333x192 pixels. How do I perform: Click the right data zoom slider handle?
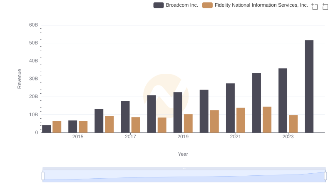coord(325,176)
